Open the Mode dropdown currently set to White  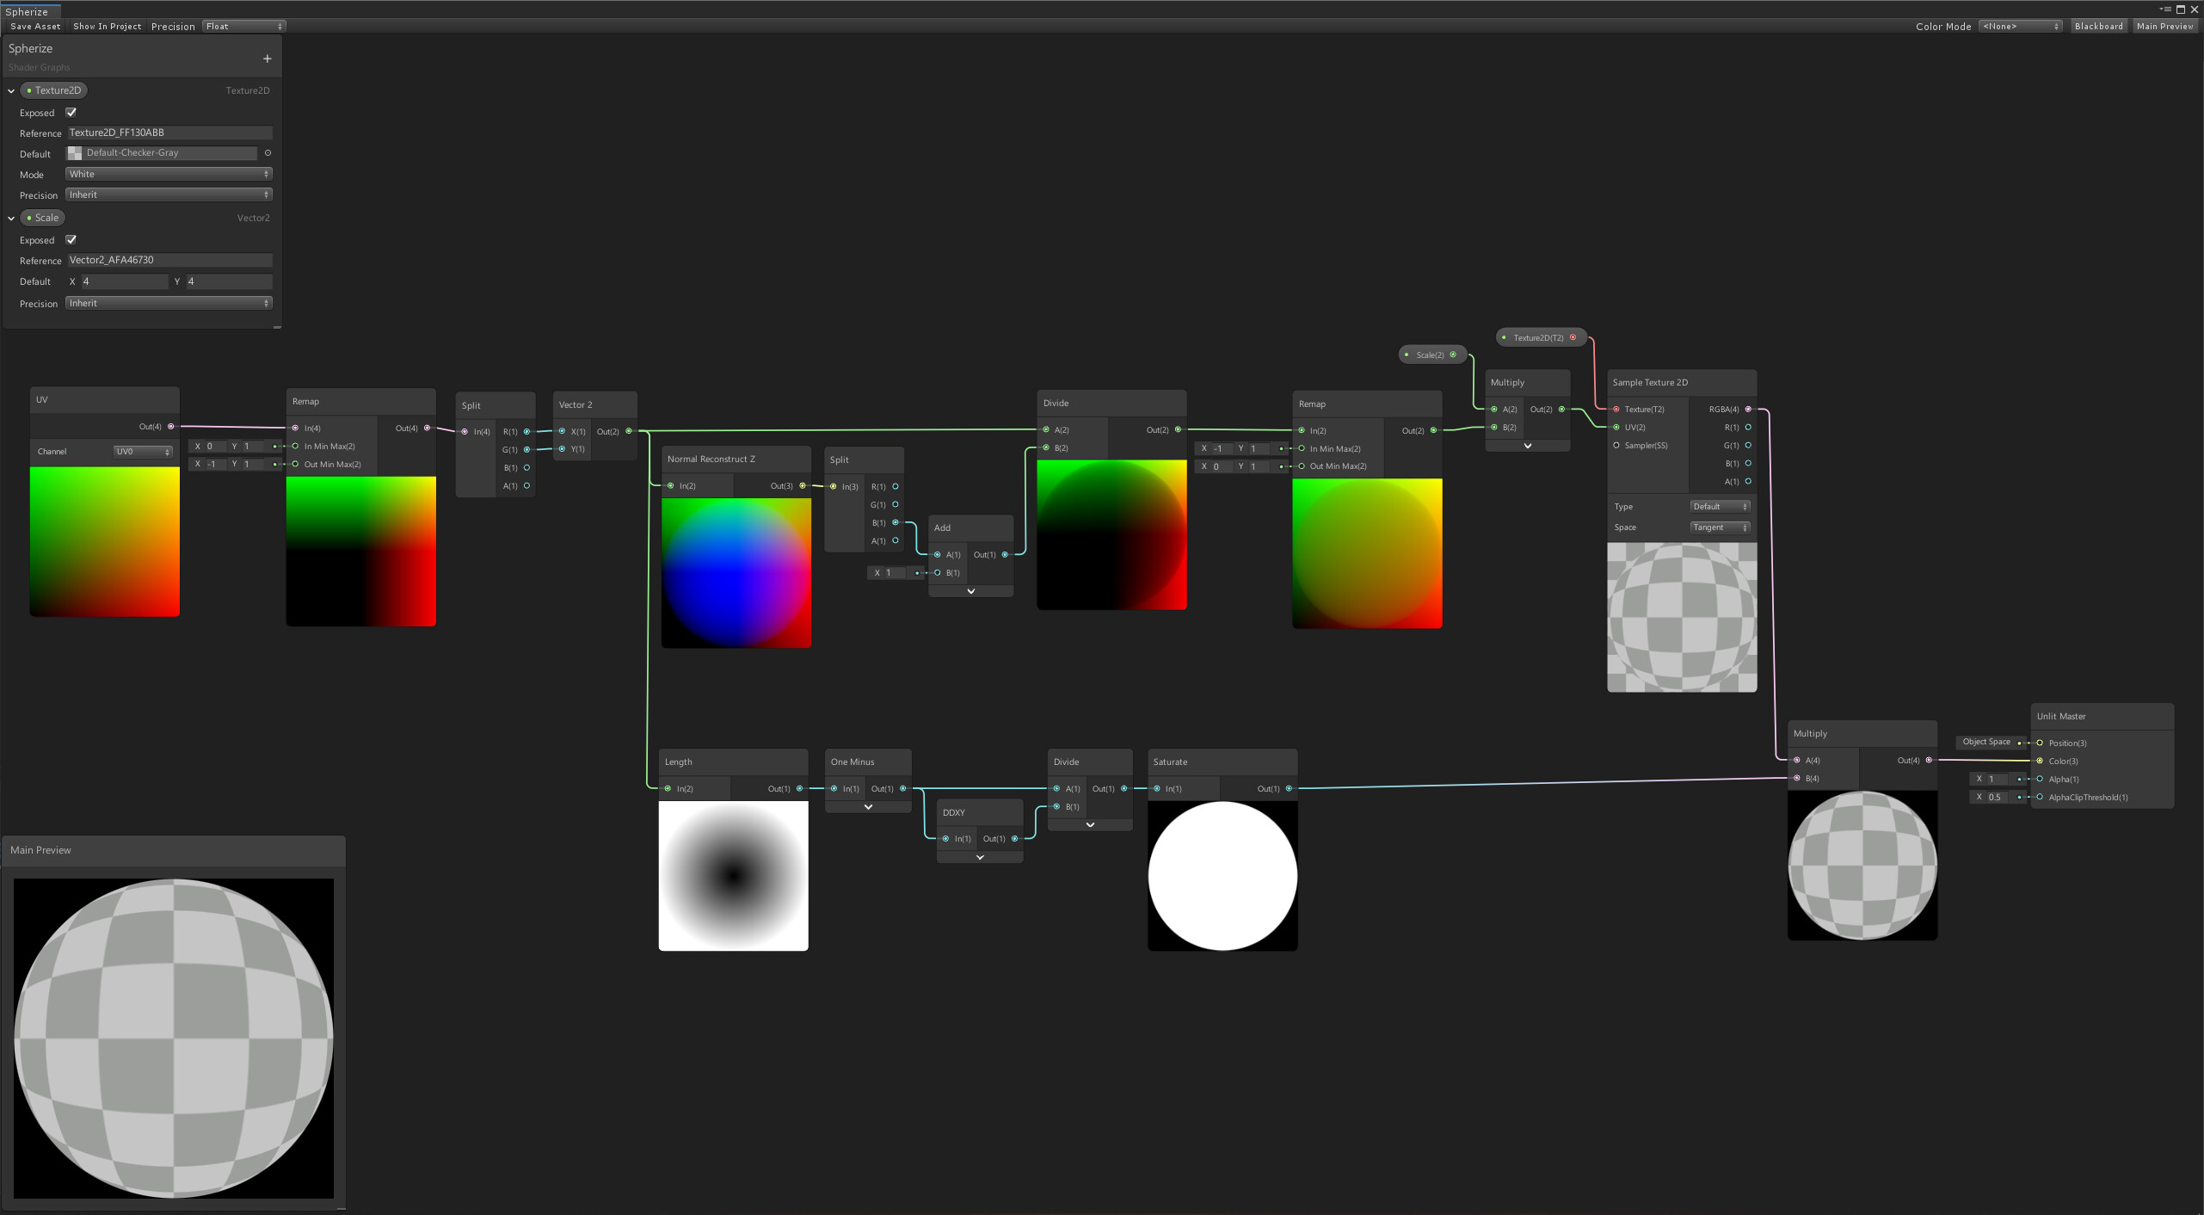click(x=169, y=174)
